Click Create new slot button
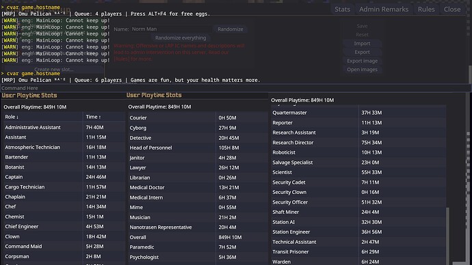Screen dimensions: 472x265 (x=54, y=70)
